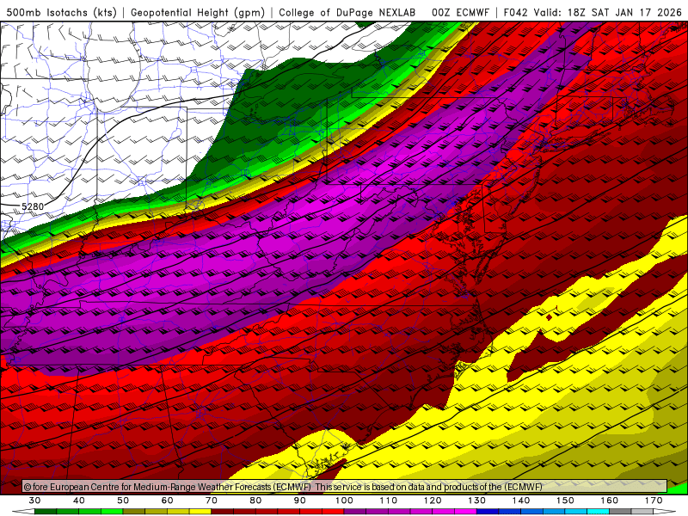This screenshot has height=516, width=688.
Task: Click the '170' value on the color scale
Action: click(x=654, y=501)
